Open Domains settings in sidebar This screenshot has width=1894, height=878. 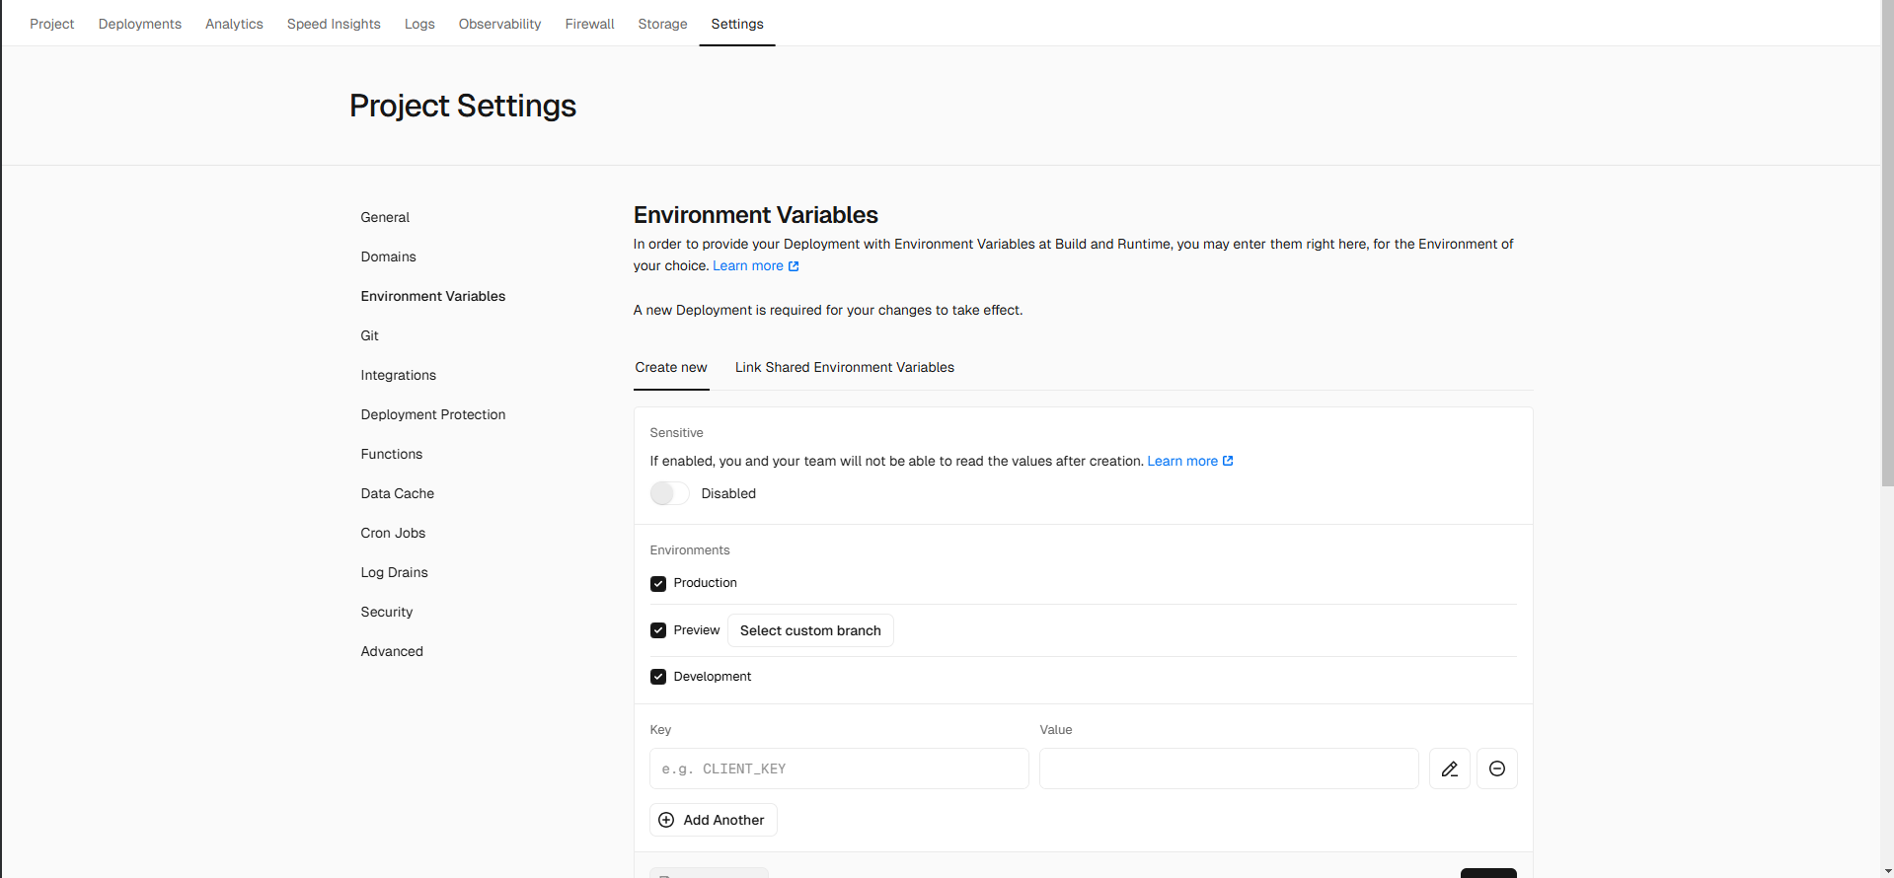(389, 256)
